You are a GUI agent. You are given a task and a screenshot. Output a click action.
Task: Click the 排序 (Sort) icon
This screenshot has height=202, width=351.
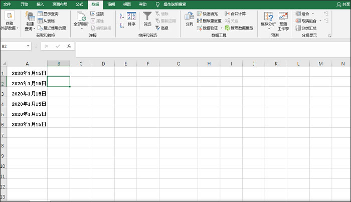pos(131,17)
